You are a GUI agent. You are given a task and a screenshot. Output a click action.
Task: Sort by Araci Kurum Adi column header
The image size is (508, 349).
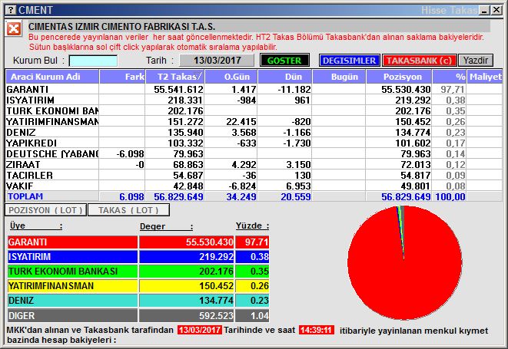52,77
